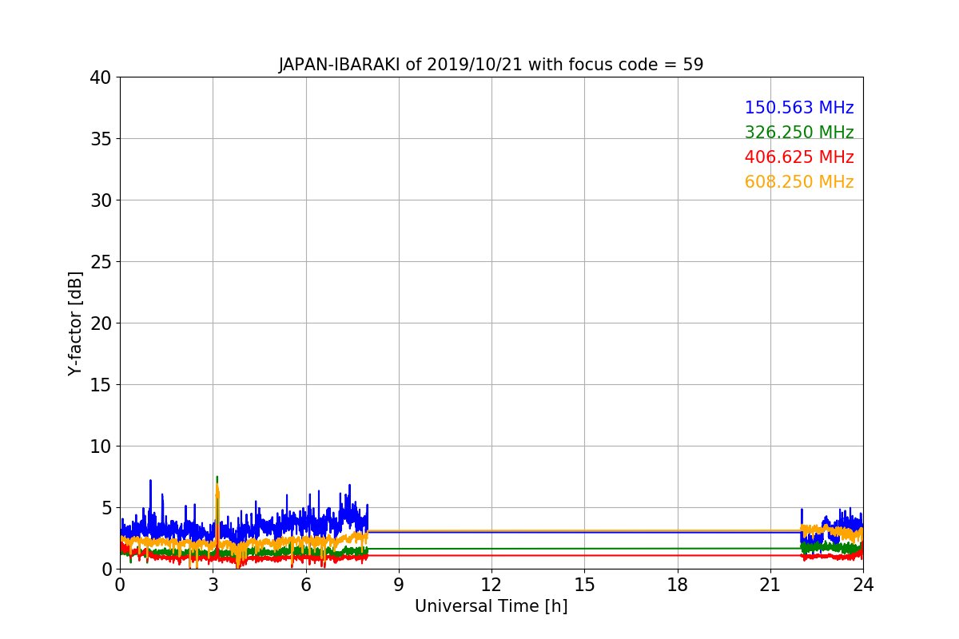Click the Universal Time [h] axis label

coord(491,606)
